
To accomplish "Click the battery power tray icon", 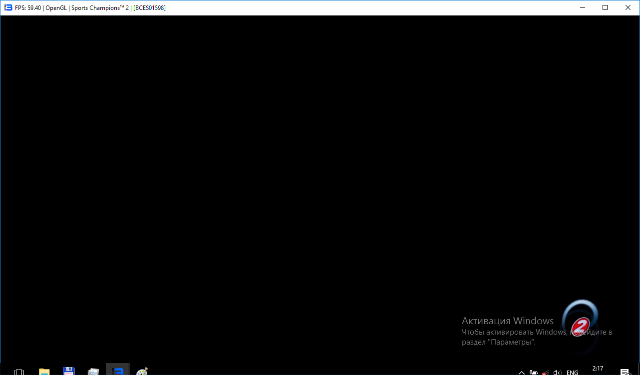I will point(534,372).
